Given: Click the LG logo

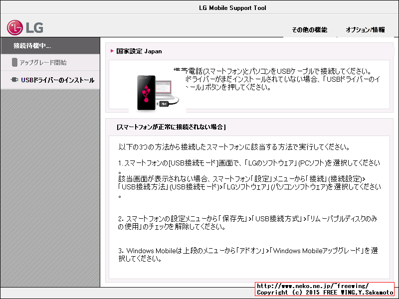Looking at the screenshot, I should pyautogui.click(x=25, y=27).
